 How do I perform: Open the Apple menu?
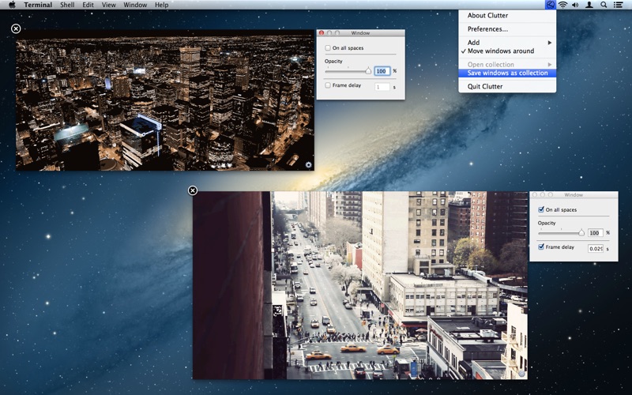pyautogui.click(x=12, y=5)
